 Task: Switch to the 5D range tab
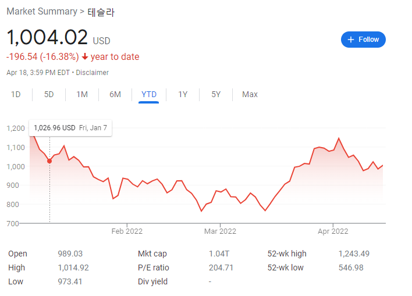(x=49, y=94)
